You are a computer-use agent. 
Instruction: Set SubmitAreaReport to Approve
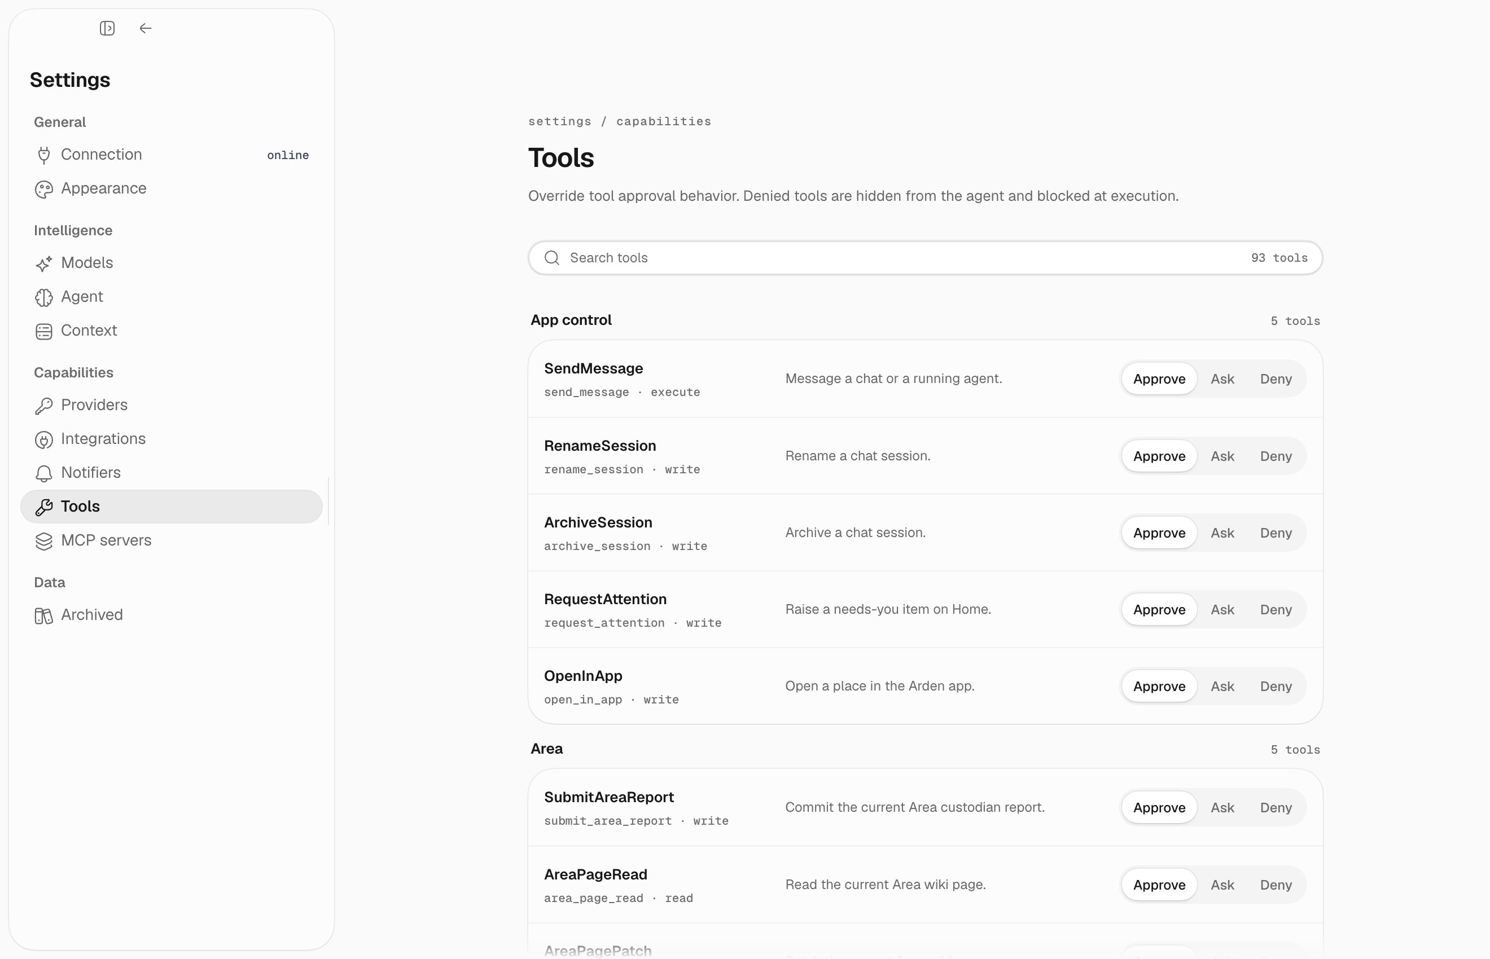click(1159, 807)
